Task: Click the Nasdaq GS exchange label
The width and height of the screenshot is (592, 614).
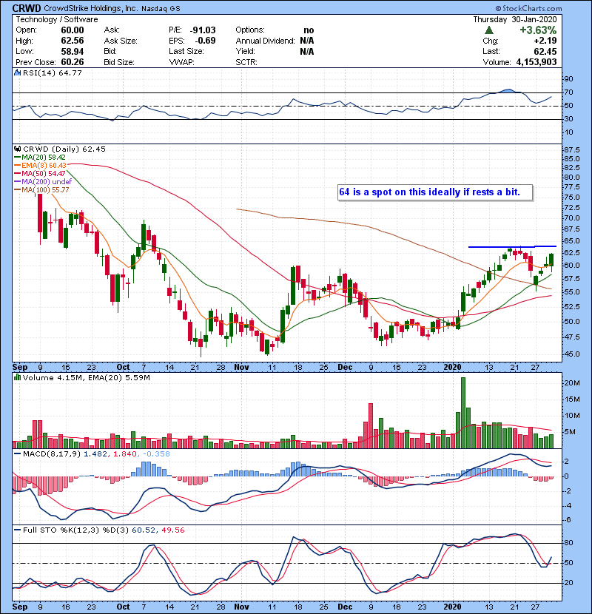Action: click(x=162, y=9)
